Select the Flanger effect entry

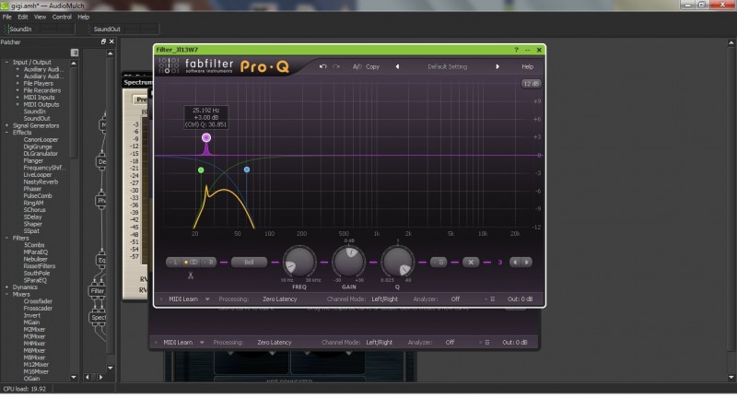[33, 160]
